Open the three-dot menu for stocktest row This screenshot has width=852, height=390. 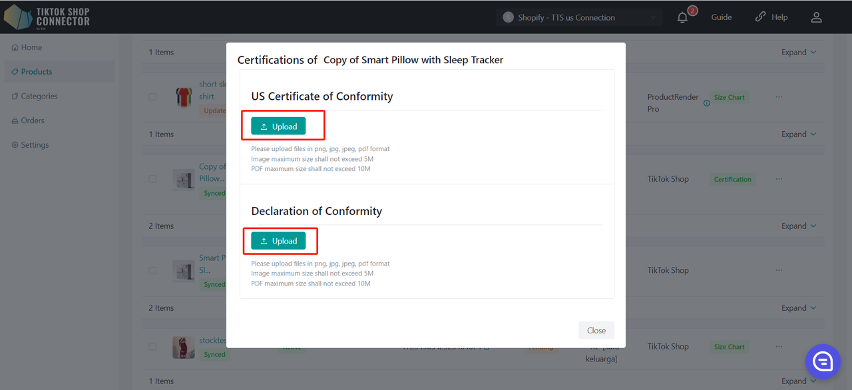[779, 347]
